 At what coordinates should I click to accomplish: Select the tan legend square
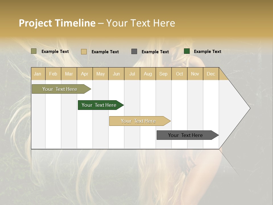[x=84, y=52]
